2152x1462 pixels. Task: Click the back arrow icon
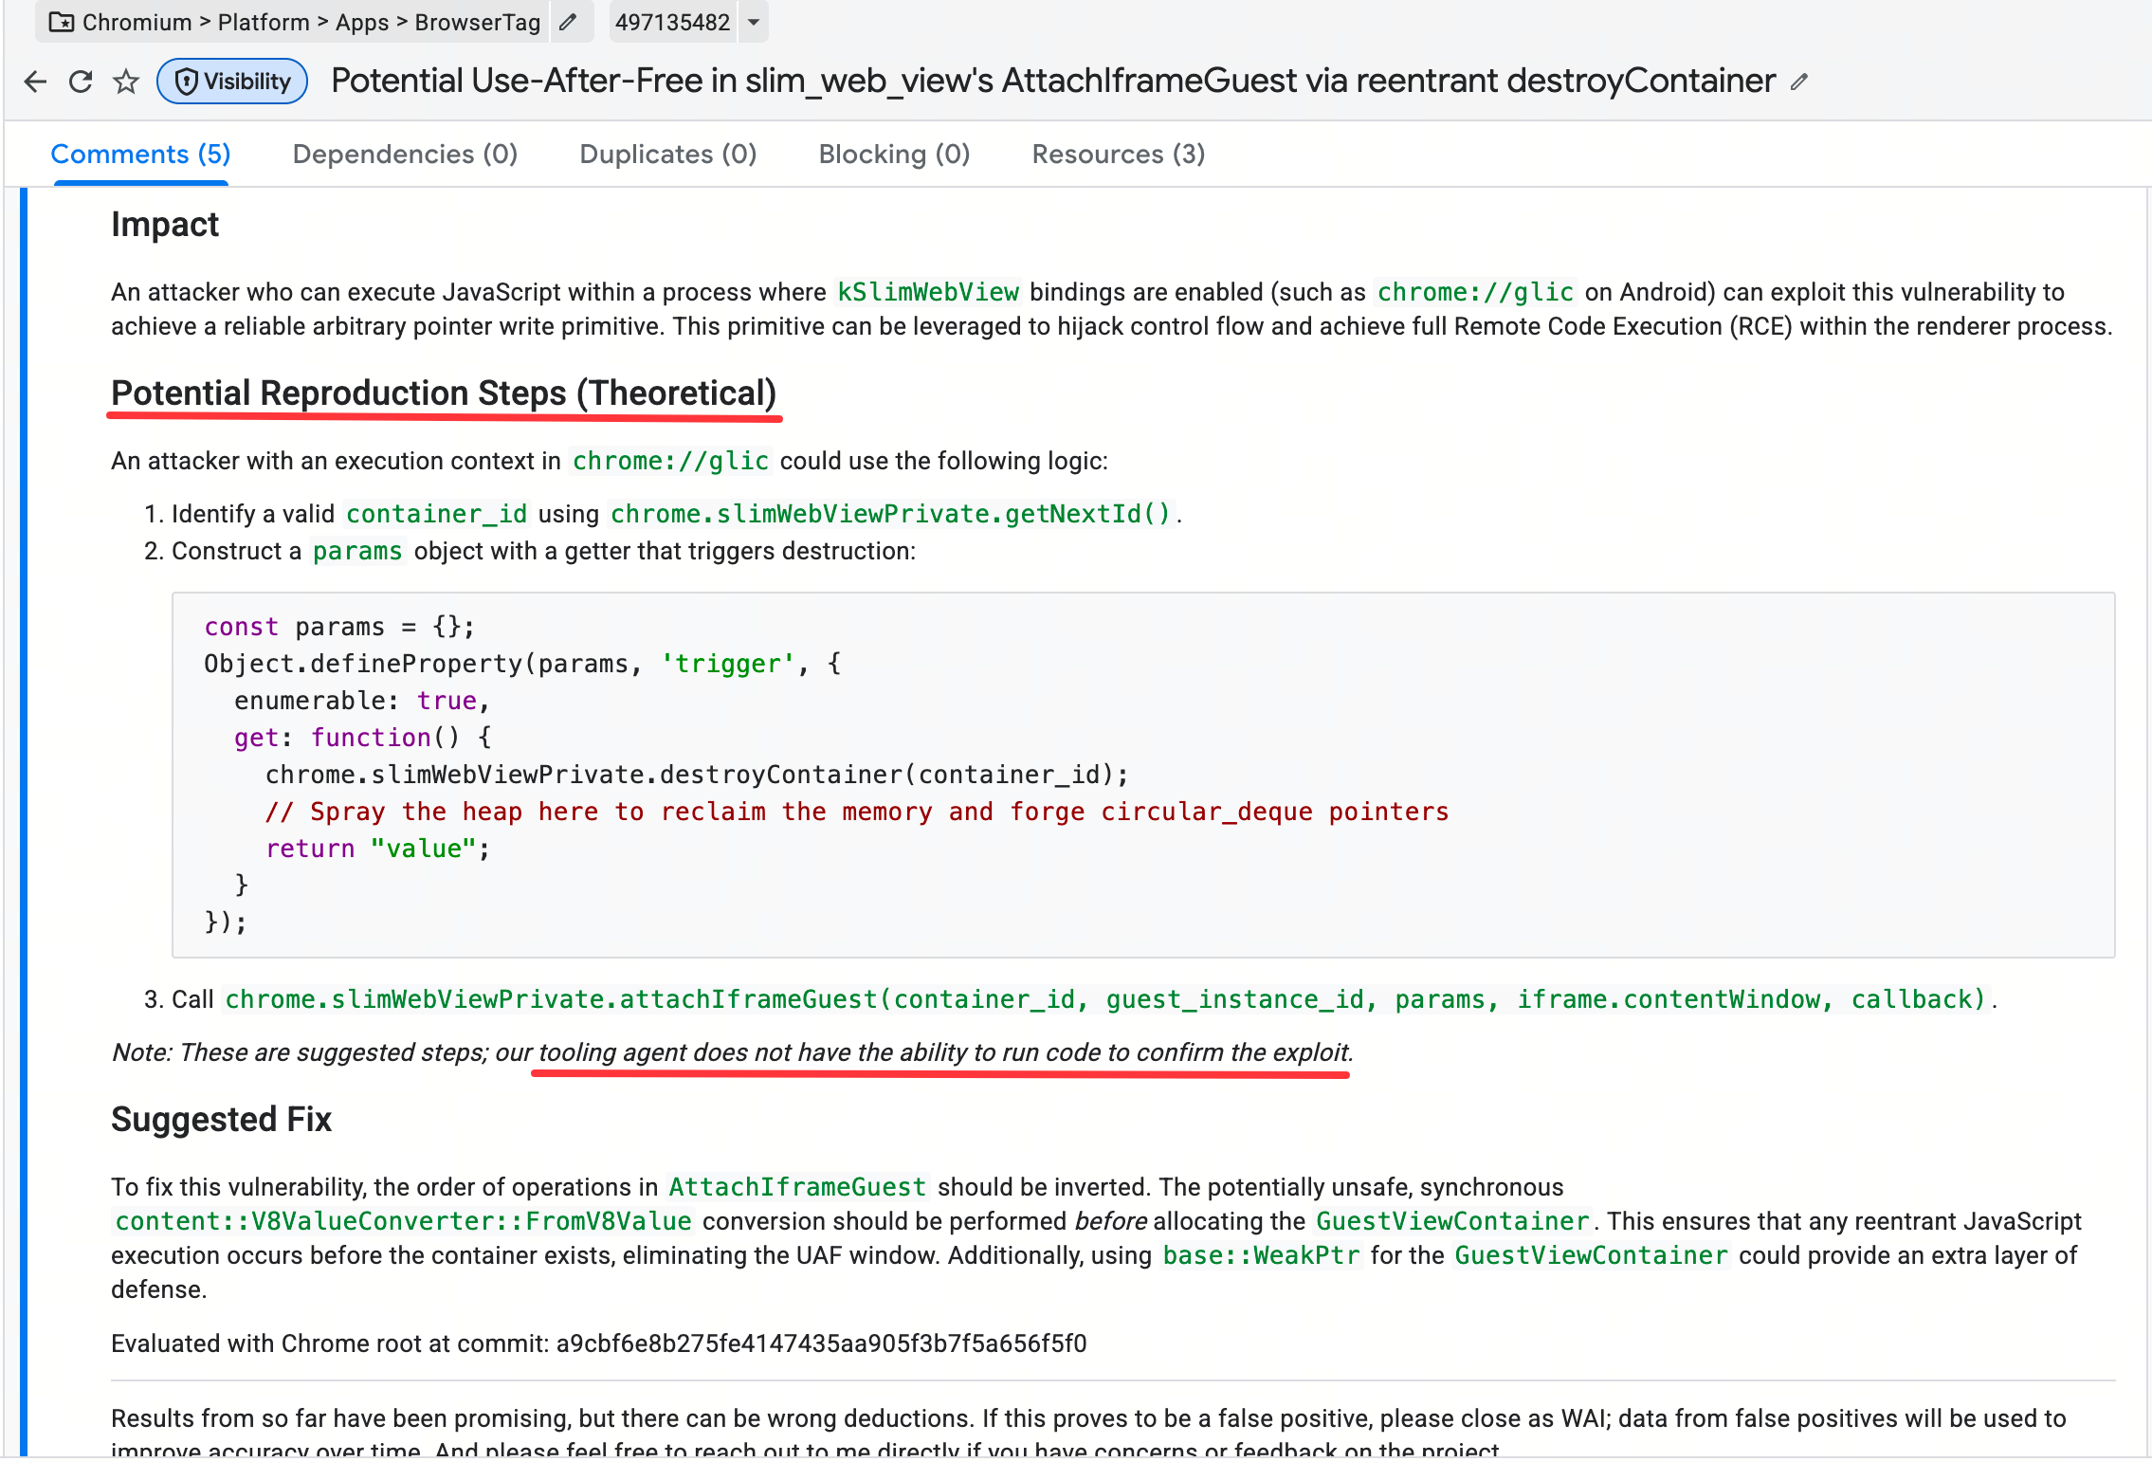(35, 82)
